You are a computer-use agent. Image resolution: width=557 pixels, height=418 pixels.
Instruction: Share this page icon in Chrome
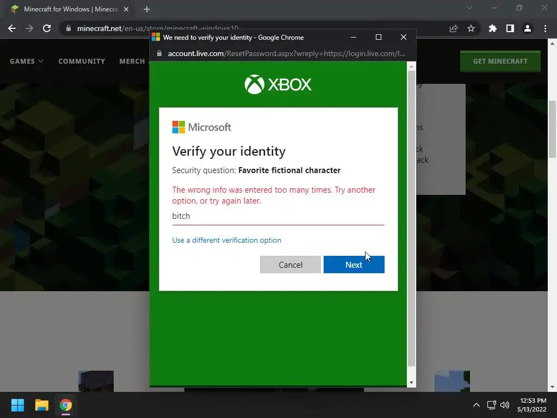[454, 28]
